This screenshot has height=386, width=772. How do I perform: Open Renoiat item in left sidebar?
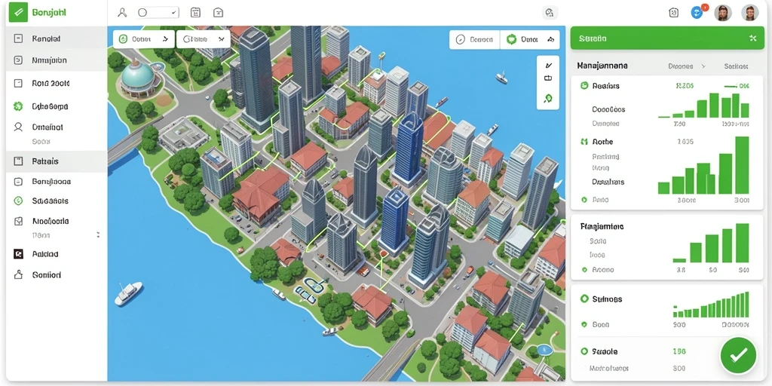57,38
